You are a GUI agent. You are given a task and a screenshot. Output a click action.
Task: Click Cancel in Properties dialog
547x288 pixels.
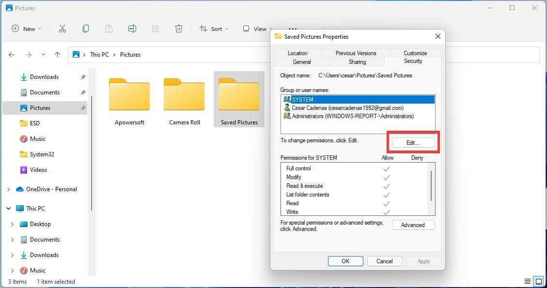(384, 261)
